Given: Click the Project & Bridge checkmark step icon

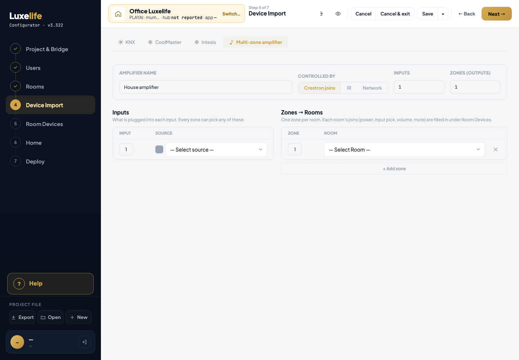Looking at the screenshot, I should pos(15,49).
